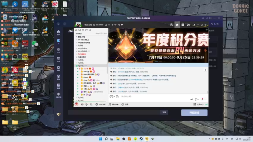Click the chat scrollbar in notification area
The height and width of the screenshot is (142, 253).
(207, 92)
